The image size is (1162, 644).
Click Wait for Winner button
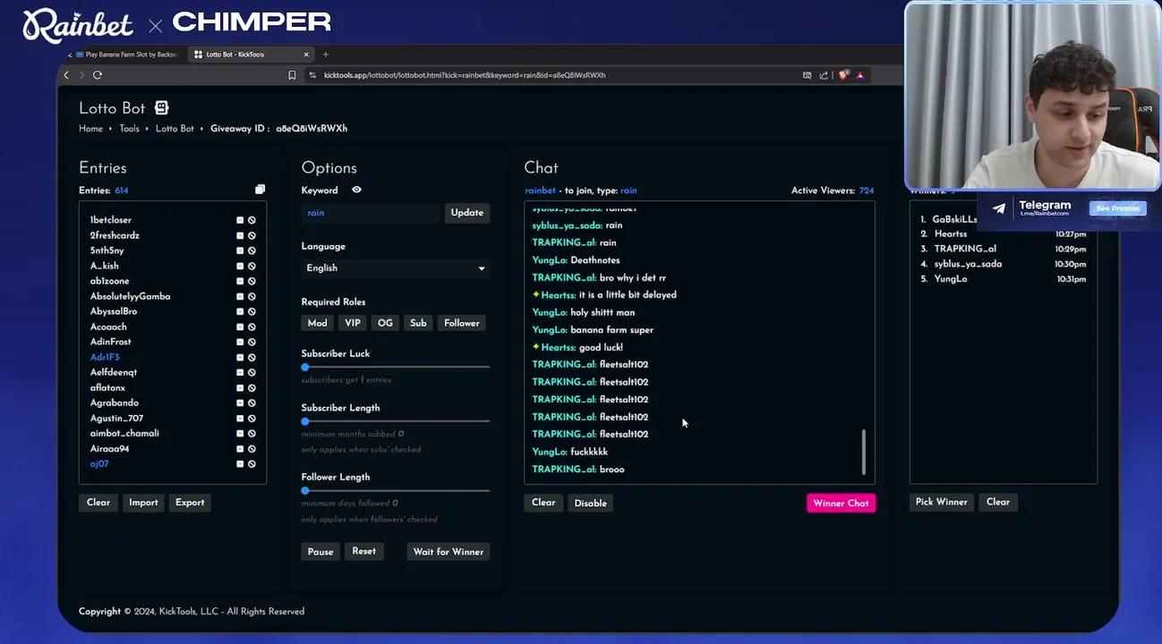[449, 552]
